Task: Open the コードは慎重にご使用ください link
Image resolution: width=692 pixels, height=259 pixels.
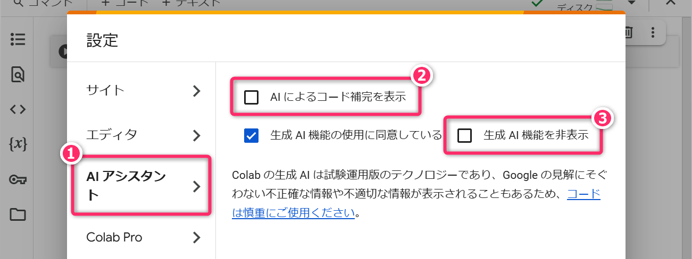Action: [x=294, y=213]
